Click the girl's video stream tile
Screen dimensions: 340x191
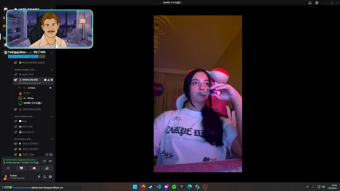(x=198, y=94)
